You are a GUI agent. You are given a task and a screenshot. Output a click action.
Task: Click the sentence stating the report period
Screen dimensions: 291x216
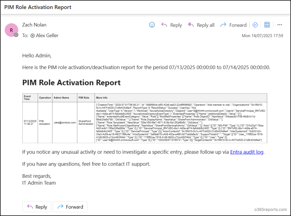[x=146, y=67]
